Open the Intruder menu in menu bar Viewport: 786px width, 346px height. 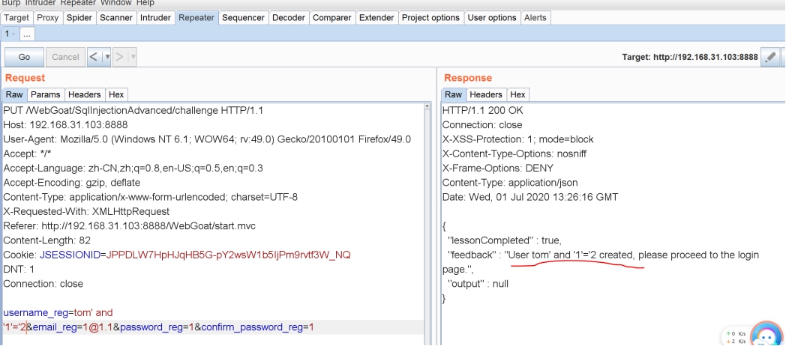pyautogui.click(x=41, y=2)
